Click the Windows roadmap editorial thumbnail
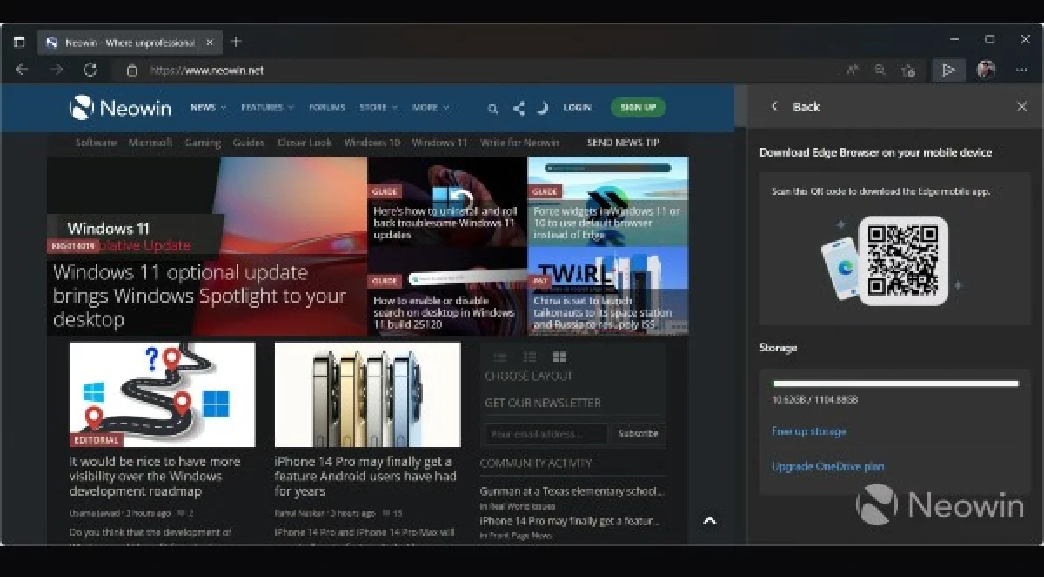 coord(162,394)
